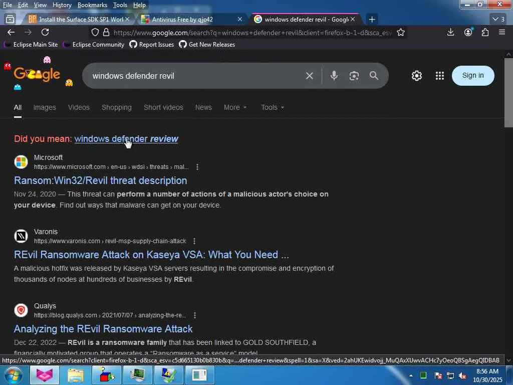This screenshot has width=513, height=385.
Task: Open options for the Microsoft result
Action: (x=197, y=167)
